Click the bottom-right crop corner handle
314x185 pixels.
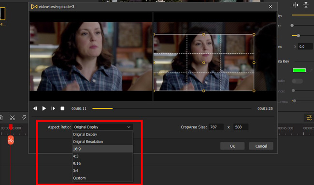point(254,91)
